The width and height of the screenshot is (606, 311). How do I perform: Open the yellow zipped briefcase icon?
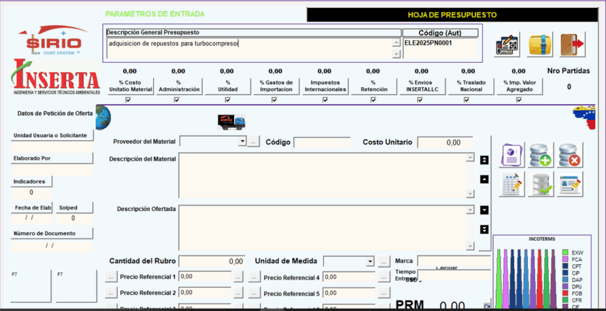pos(540,44)
